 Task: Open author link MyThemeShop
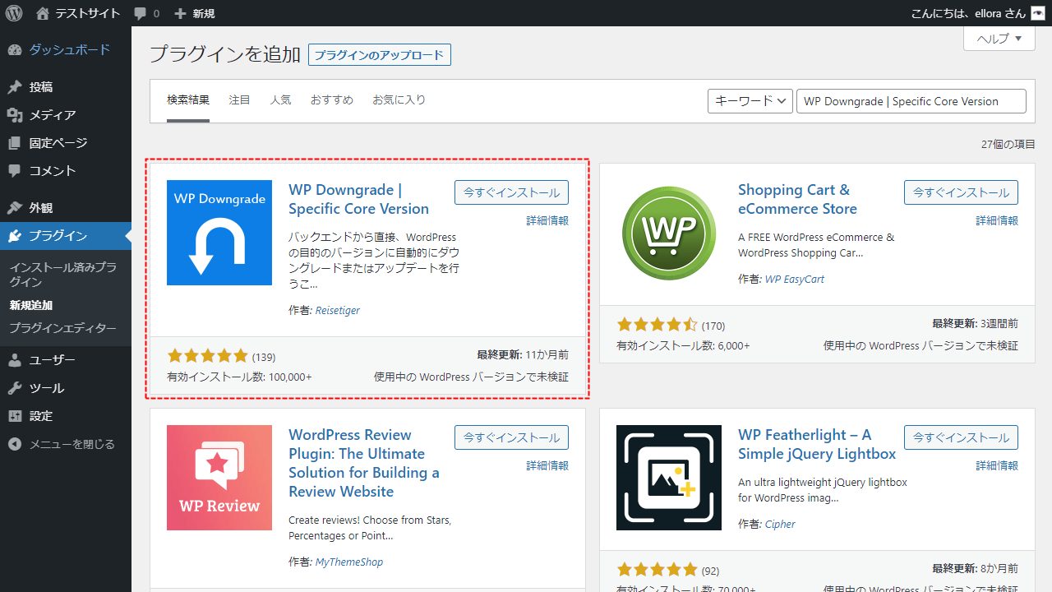[349, 562]
